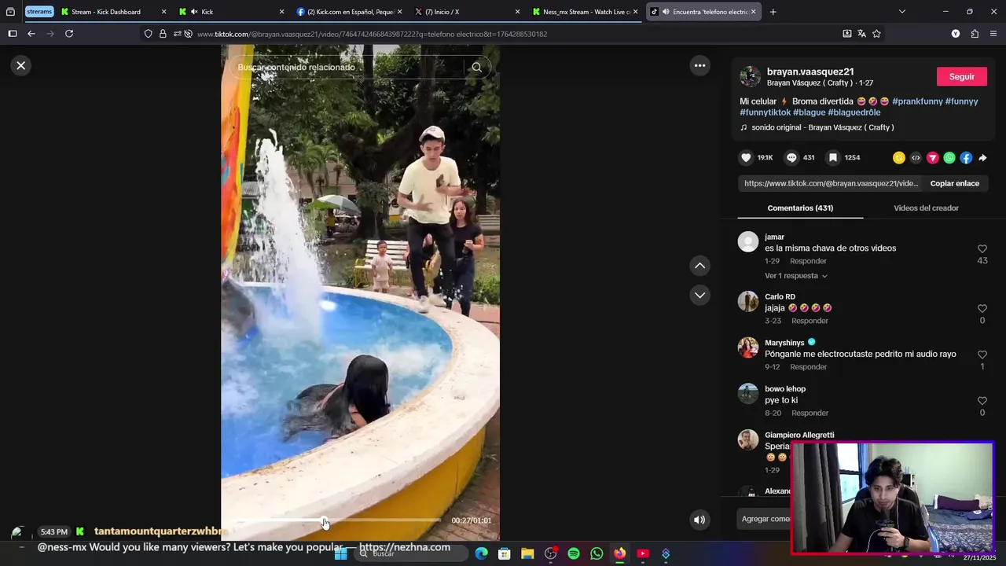Repost the video using yellow repost icon

click(899, 158)
